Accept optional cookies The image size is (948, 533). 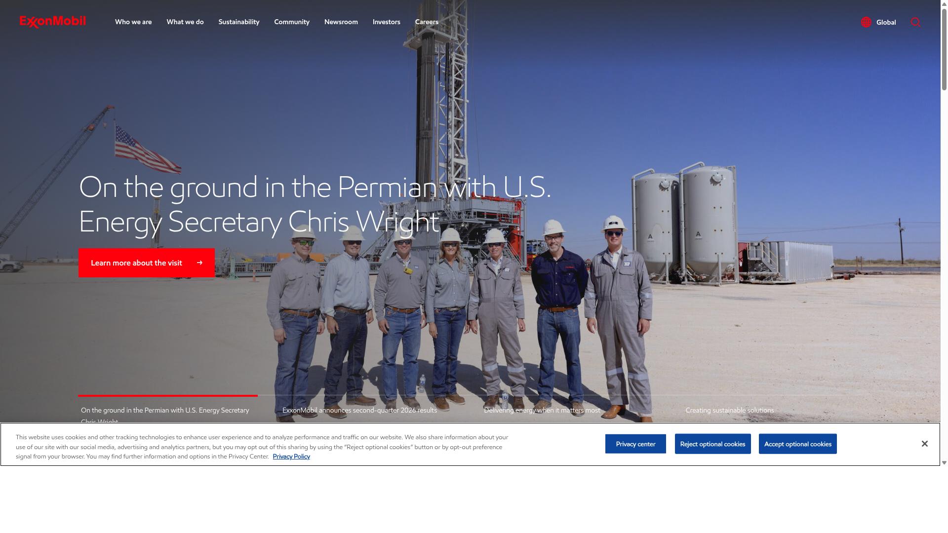tap(797, 444)
